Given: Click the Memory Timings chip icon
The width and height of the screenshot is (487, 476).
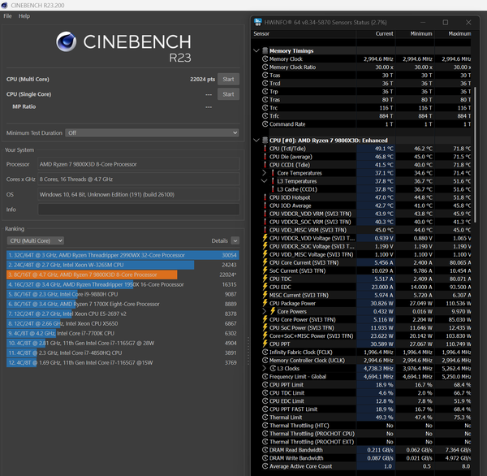Looking at the screenshot, I should (265, 50).
